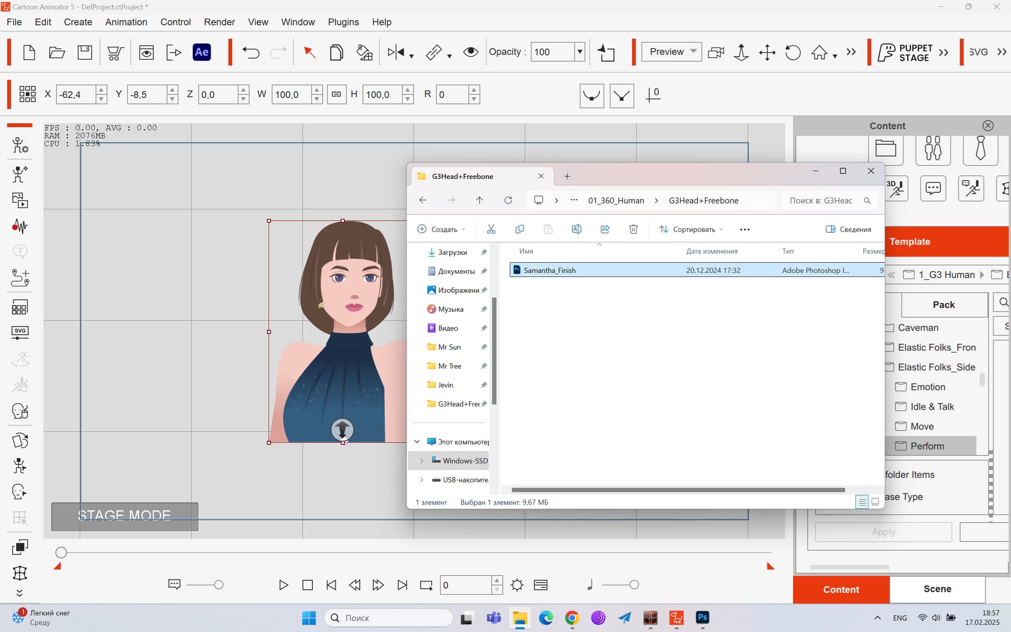Screen dimensions: 1011x632
Task: Click the Сведения details button in Explorer
Action: [848, 229]
